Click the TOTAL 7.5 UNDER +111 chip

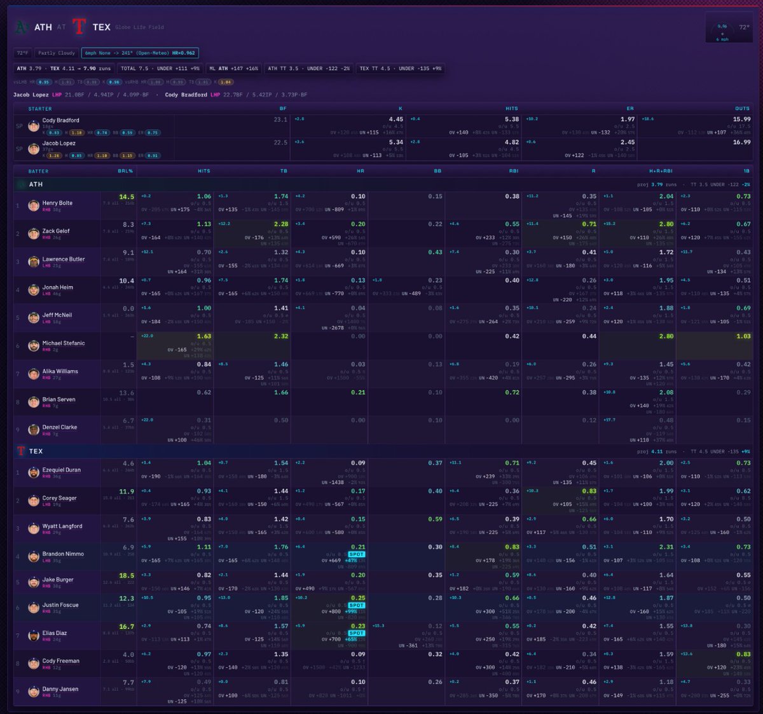160,68
